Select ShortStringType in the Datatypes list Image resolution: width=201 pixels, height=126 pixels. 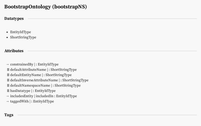(x=23, y=37)
